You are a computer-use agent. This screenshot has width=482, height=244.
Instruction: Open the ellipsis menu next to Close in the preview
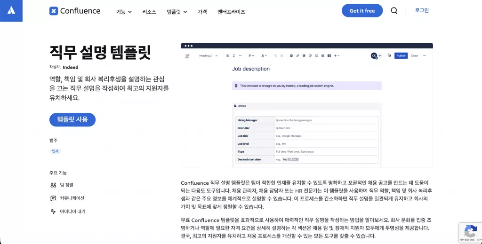click(x=425, y=55)
